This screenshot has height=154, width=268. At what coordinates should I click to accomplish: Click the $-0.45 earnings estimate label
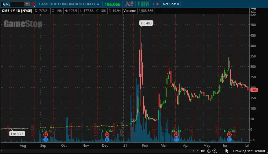pos(229,131)
